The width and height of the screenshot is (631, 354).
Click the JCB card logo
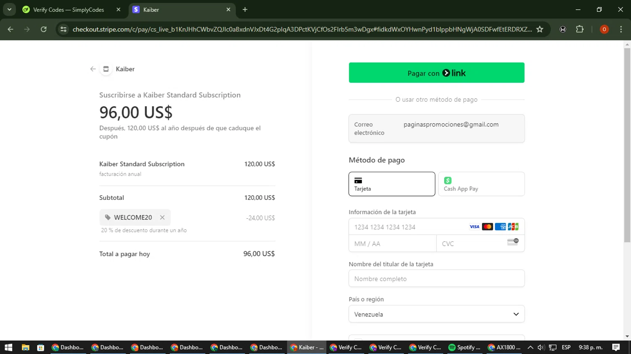(513, 227)
